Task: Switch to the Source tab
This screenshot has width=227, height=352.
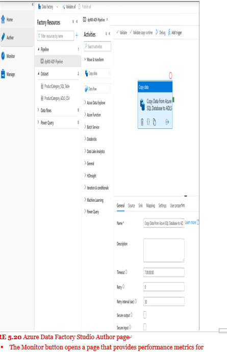Action: point(132,205)
